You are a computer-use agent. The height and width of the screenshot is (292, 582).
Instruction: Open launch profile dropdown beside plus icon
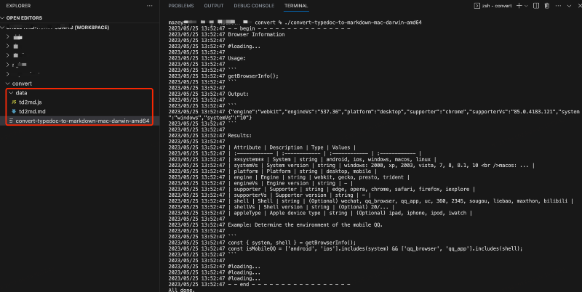click(x=526, y=6)
